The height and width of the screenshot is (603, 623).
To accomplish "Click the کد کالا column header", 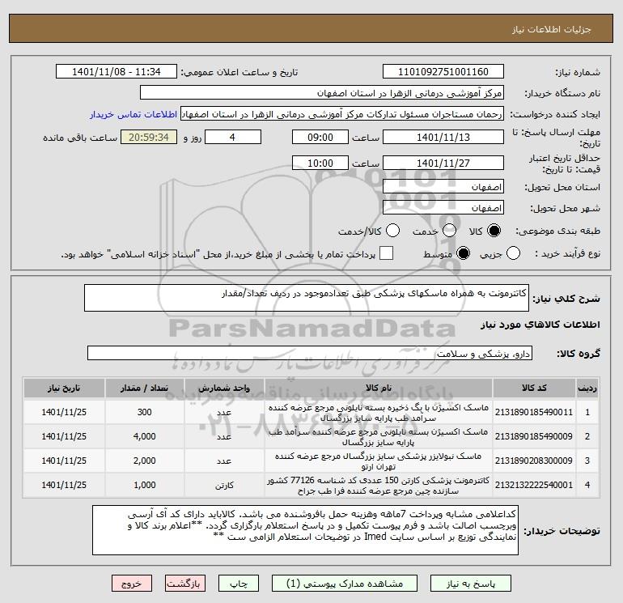I will point(534,389).
